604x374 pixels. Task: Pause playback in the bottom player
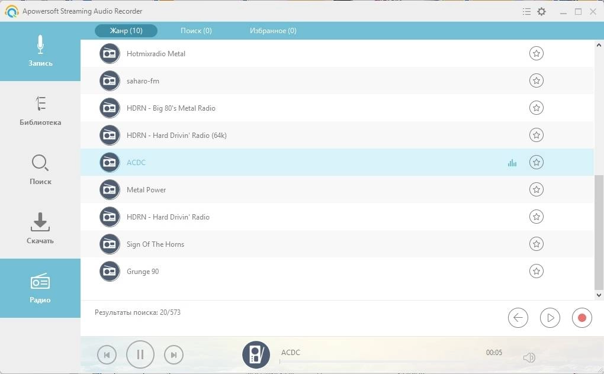point(140,354)
